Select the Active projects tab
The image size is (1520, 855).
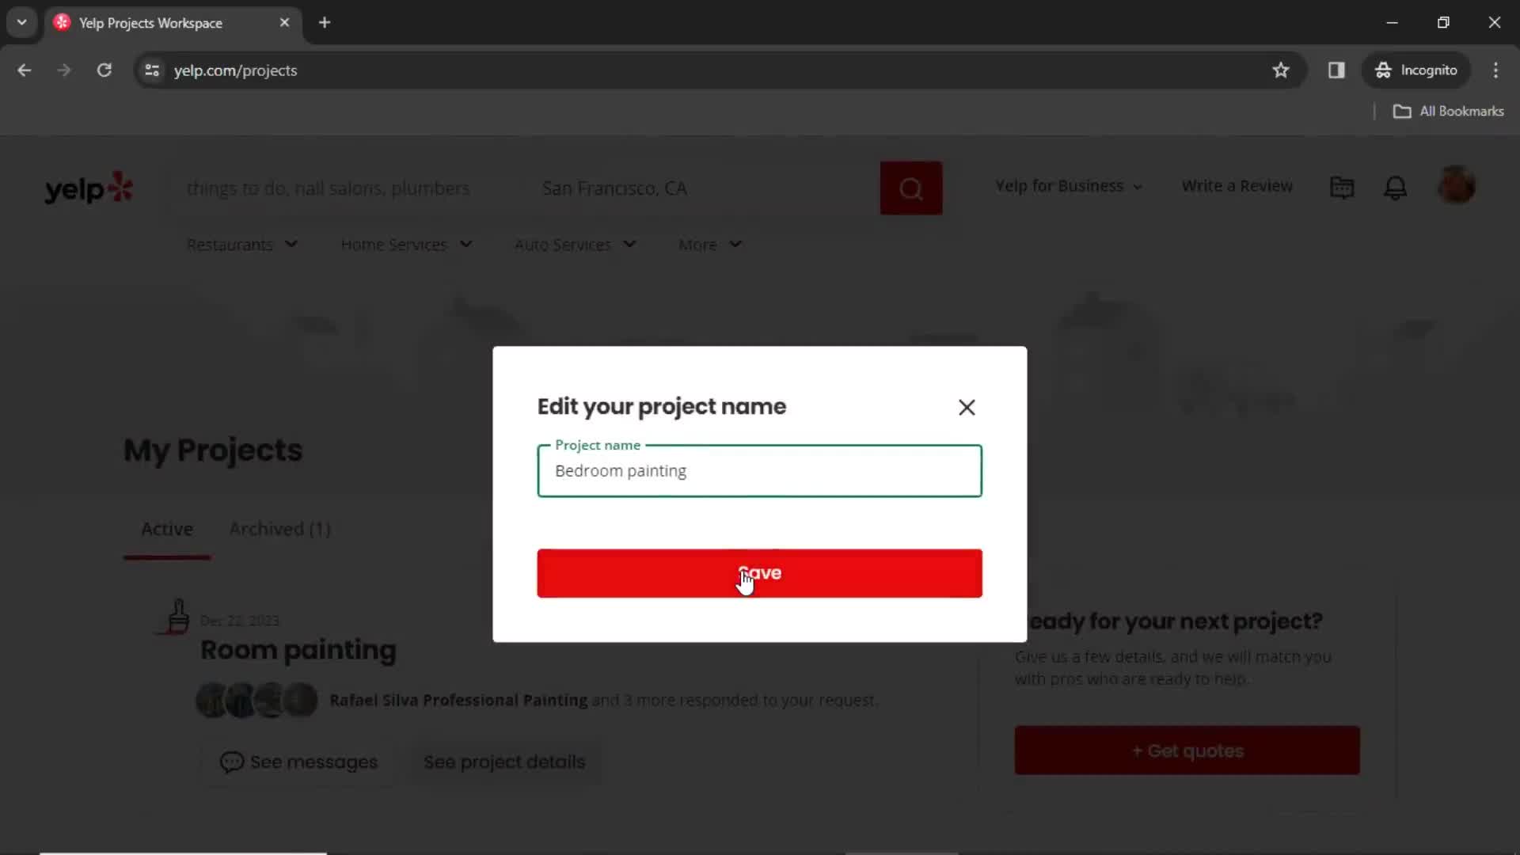pos(166,528)
